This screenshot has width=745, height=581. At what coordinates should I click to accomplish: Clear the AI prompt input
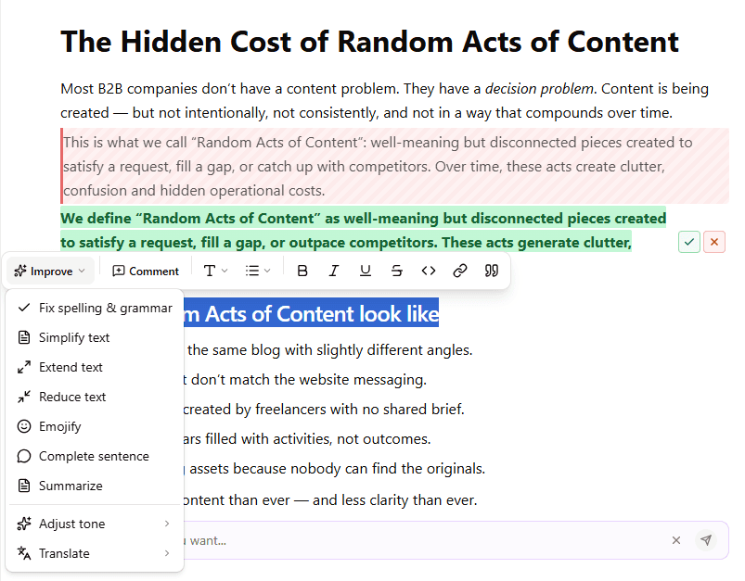pos(676,540)
